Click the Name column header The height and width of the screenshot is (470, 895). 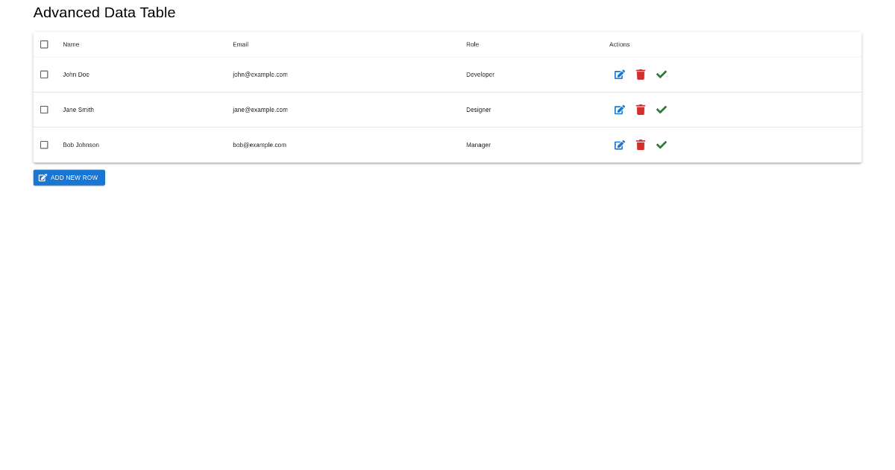point(71,44)
